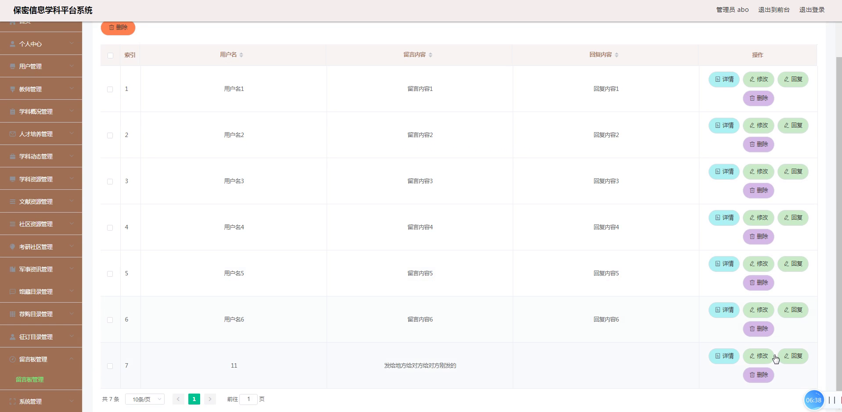Open the 考研社区管理 menu item

pyautogui.click(x=41, y=247)
